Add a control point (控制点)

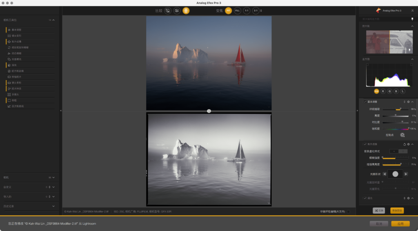click(402, 135)
